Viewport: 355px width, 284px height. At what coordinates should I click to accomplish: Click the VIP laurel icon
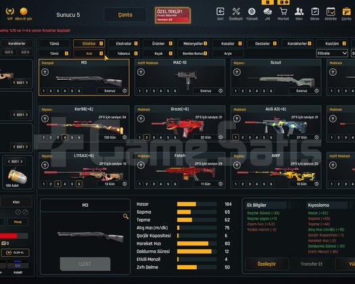point(9,11)
